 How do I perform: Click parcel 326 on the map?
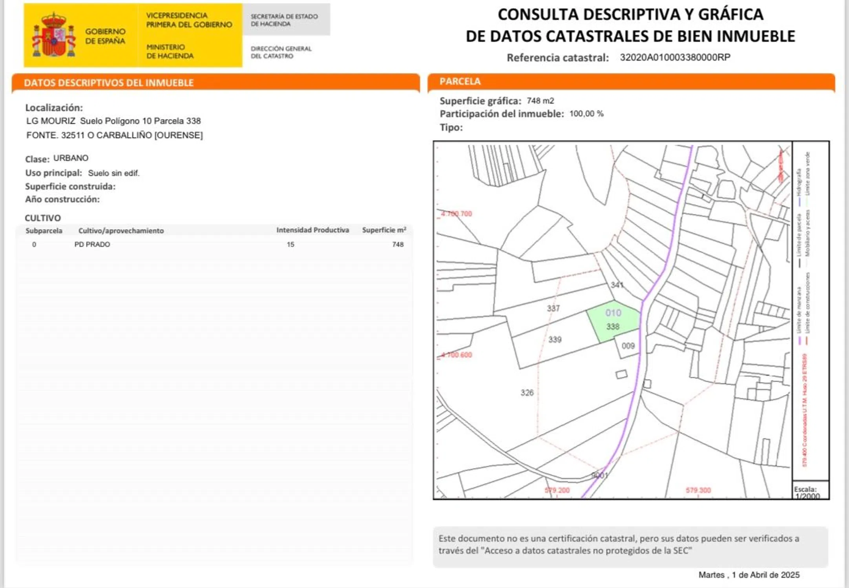pos(527,392)
